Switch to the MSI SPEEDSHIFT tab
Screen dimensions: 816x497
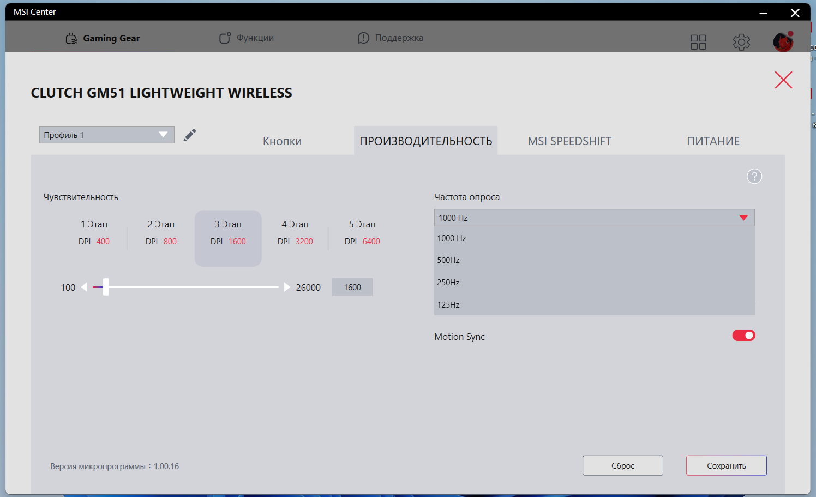(x=569, y=141)
